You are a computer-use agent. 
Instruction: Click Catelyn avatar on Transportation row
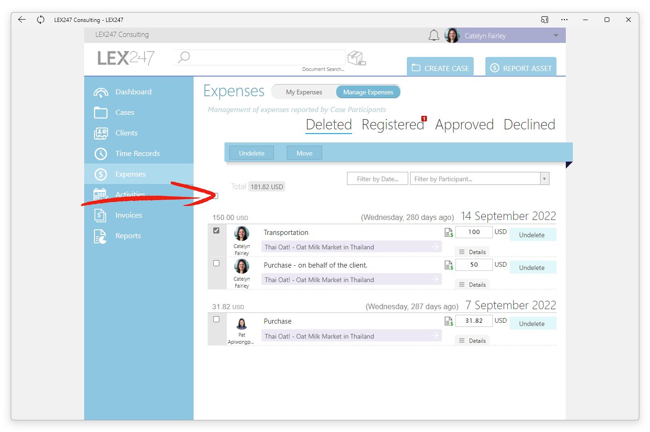(242, 234)
